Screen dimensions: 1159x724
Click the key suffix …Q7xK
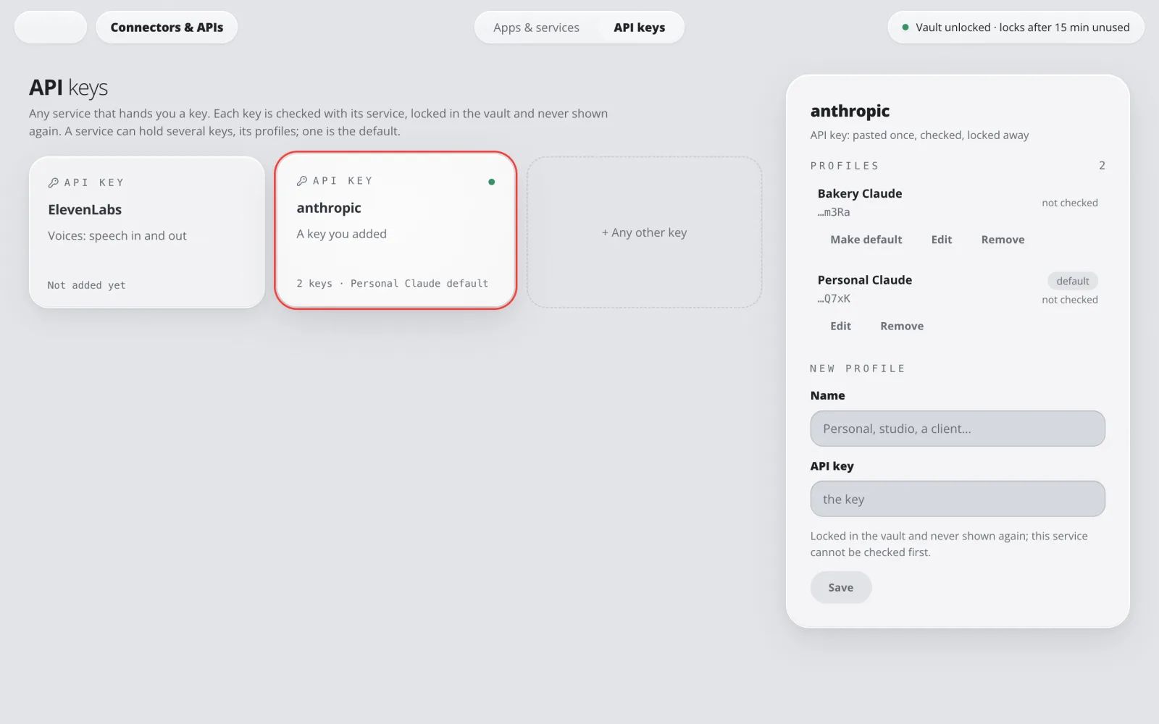point(834,298)
